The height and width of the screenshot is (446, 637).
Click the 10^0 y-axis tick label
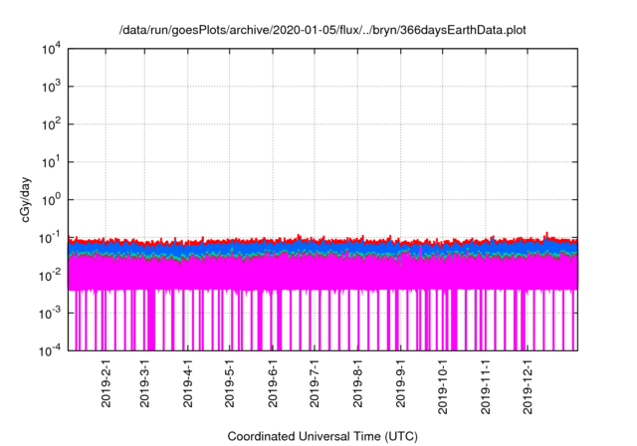point(53,199)
